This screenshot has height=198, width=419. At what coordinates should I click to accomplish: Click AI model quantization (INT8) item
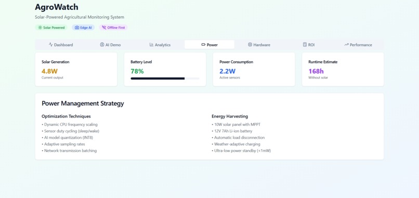(68, 138)
